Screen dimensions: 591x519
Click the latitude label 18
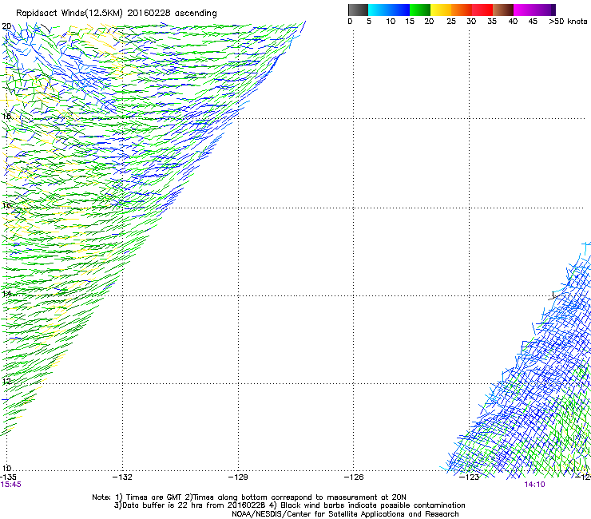click(x=6, y=116)
